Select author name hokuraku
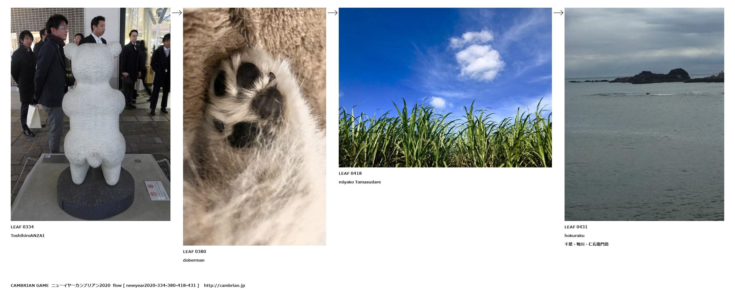This screenshot has width=735, height=293. [574, 235]
